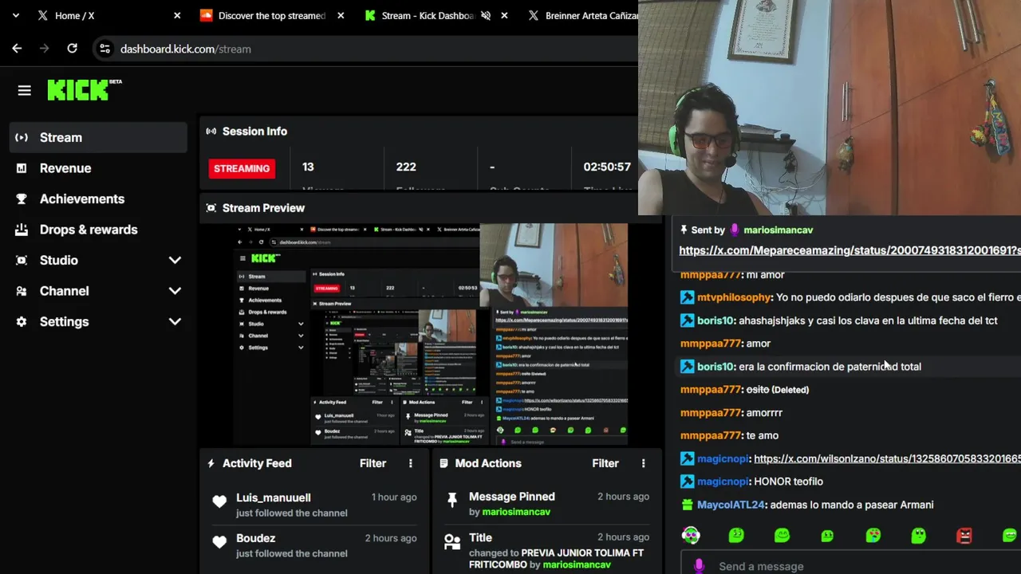Click the heart icon beside Boudez
Screen dimensions: 1021x574
[219, 542]
